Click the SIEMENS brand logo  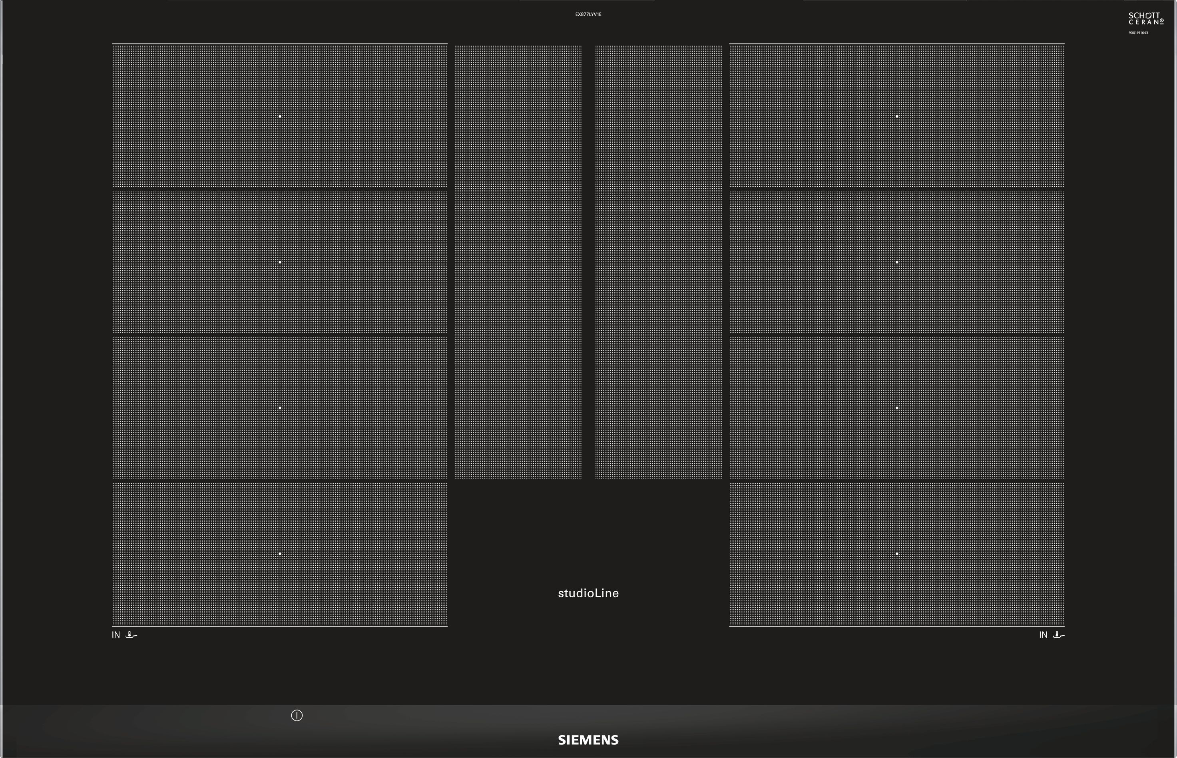click(588, 740)
